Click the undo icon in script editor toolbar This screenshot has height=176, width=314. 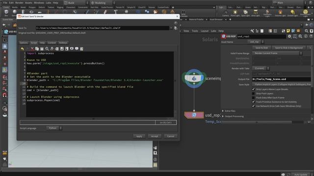tap(23, 49)
